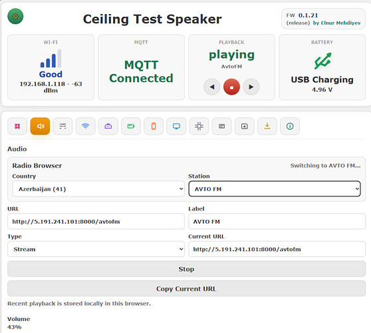Open the Wi-Fi settings tab icon
371x333 pixels.
(85, 126)
